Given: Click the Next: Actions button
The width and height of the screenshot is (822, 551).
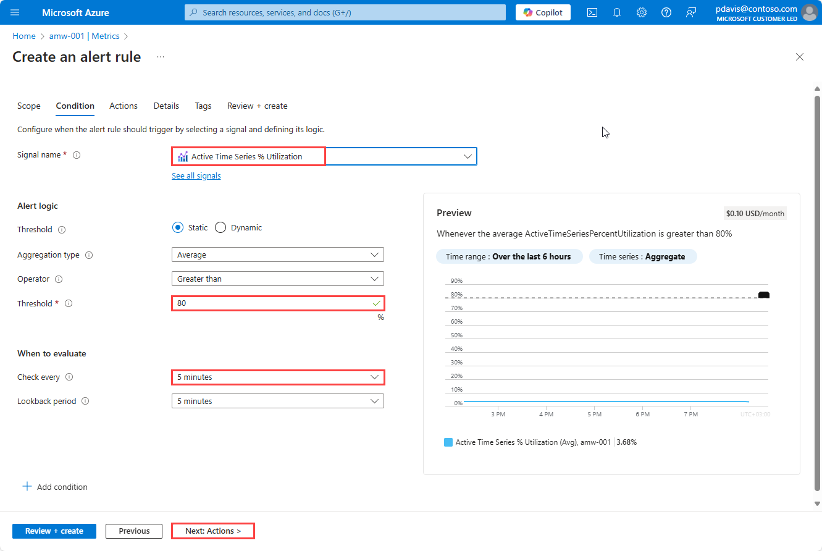Looking at the screenshot, I should coord(213,531).
